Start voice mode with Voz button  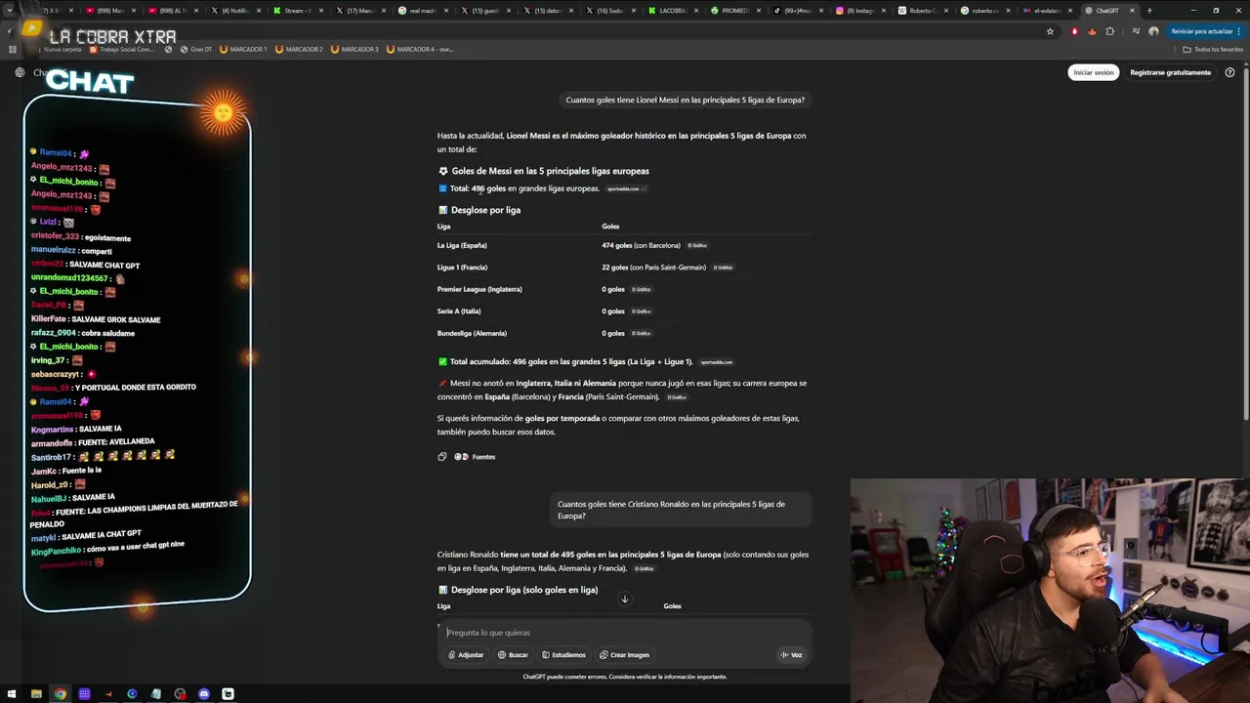791,655
